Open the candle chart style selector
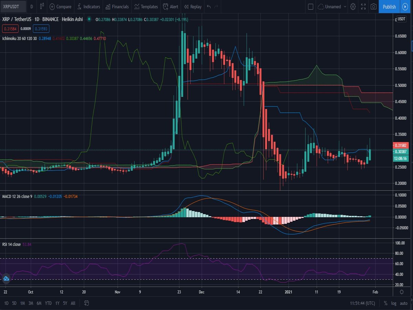This screenshot has width=413, height=310. click(42, 7)
